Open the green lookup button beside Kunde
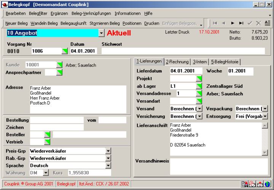Image resolution: width=274 pixels, height=190 pixels. [x=59, y=65]
